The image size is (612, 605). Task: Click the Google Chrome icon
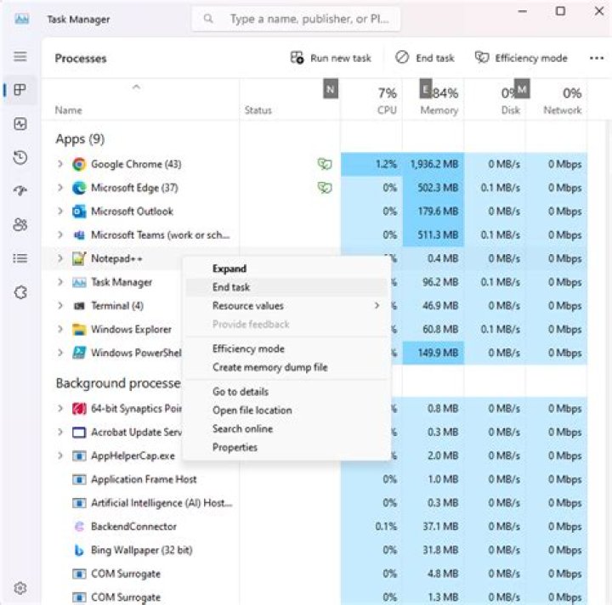pyautogui.click(x=79, y=164)
